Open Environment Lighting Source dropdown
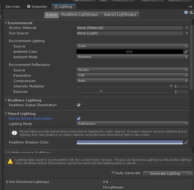Image resolution: width=194 pixels, height=190 pixels. point(133,46)
